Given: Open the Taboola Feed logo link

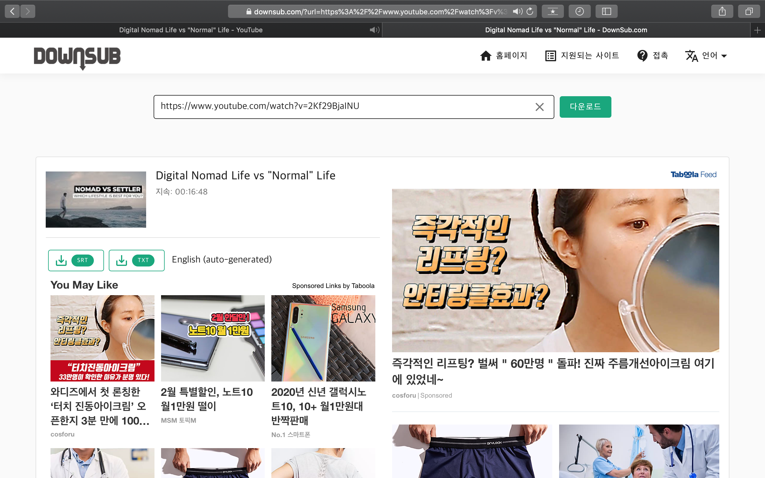Looking at the screenshot, I should (694, 174).
